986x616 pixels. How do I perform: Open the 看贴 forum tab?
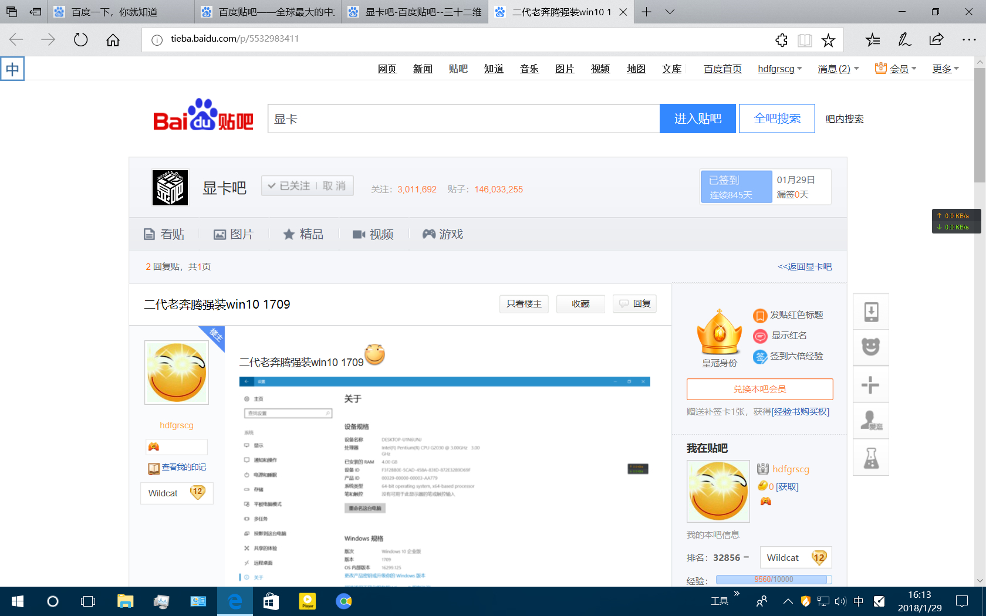click(x=164, y=234)
